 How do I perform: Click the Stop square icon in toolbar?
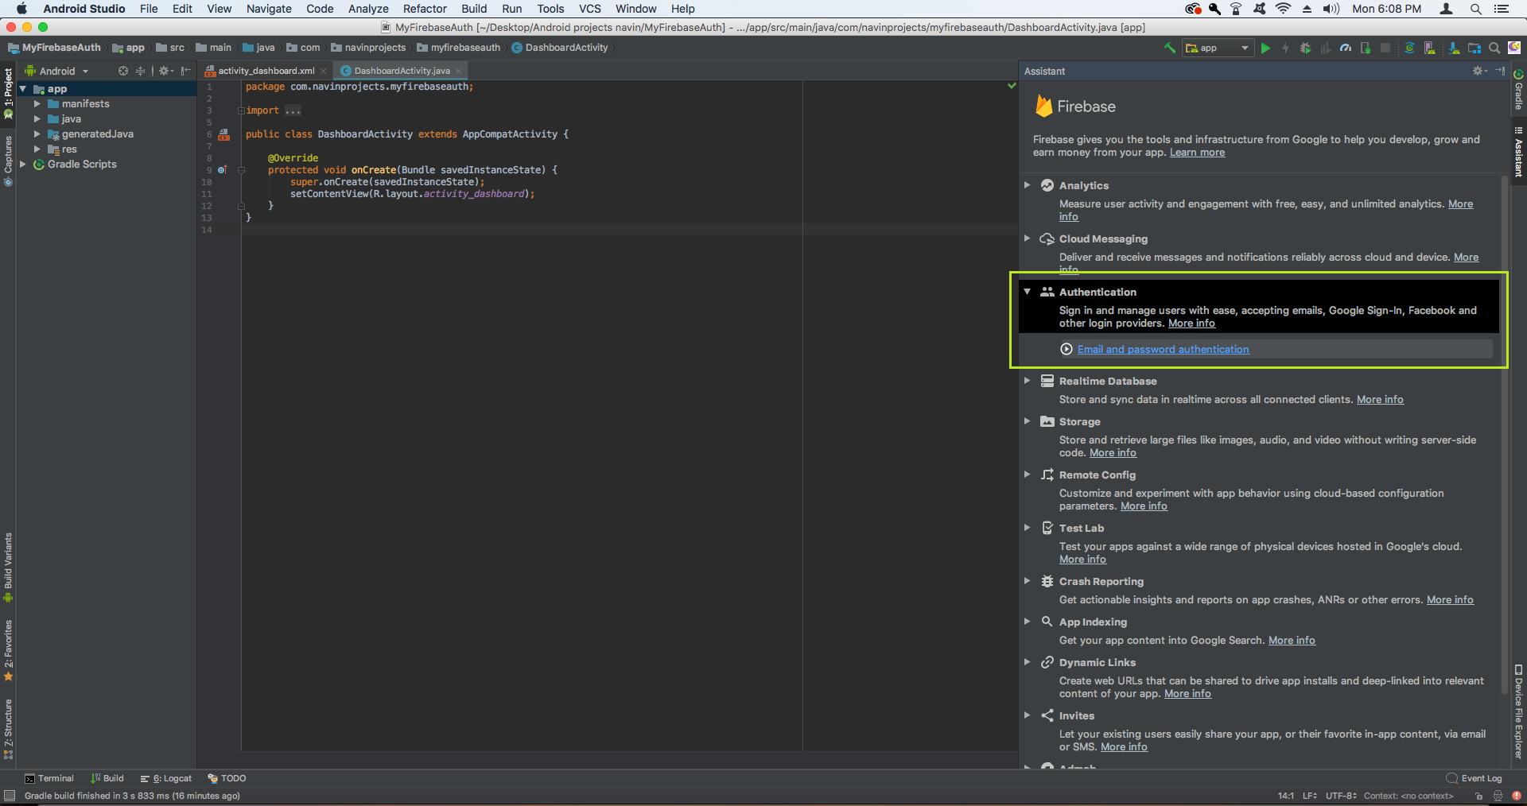(1385, 48)
